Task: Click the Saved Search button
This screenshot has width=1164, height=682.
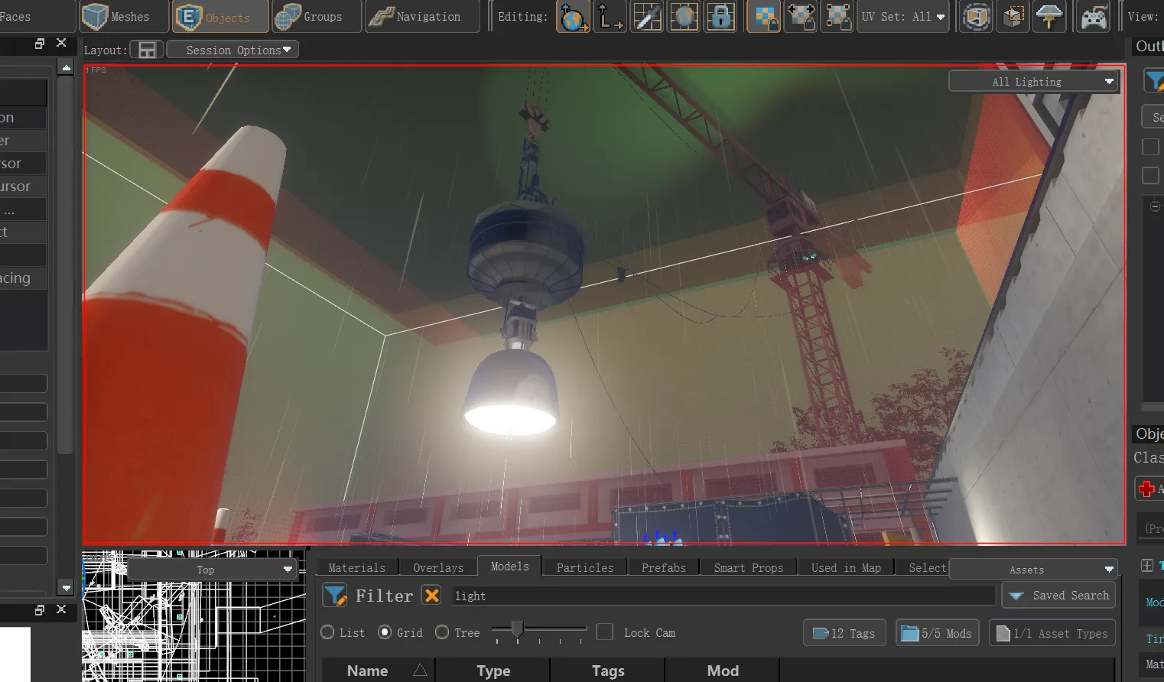Action: 1058,595
